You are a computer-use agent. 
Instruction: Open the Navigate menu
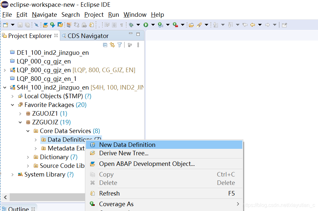[x=44, y=14]
